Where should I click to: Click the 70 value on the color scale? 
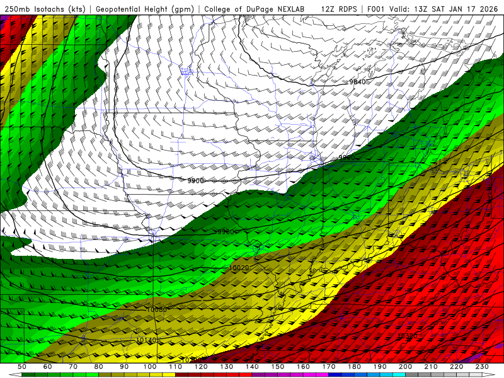(x=73, y=367)
